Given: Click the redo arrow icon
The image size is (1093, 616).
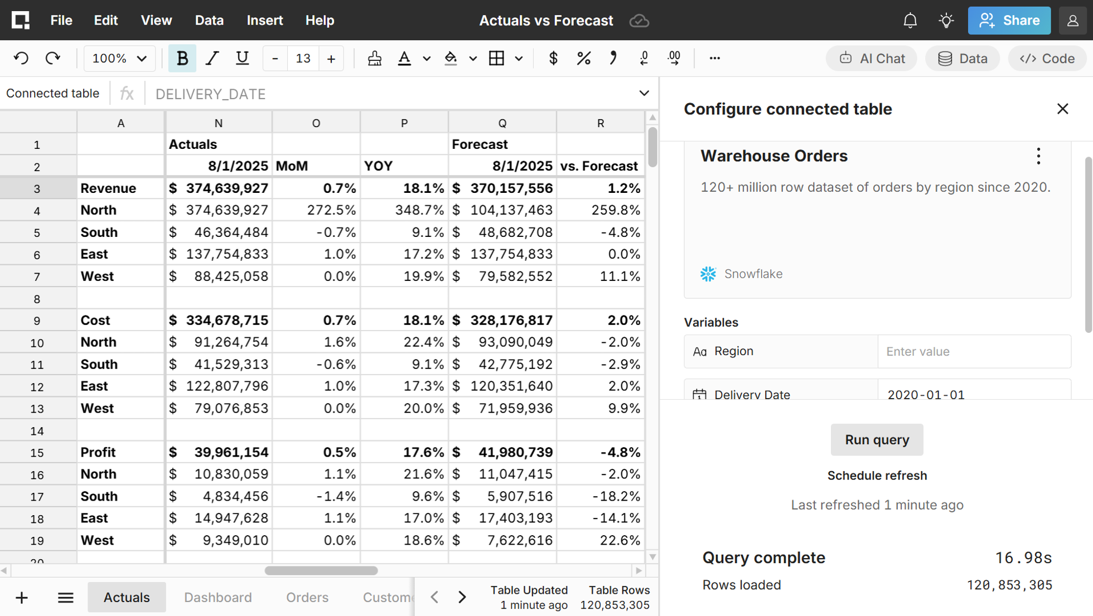Looking at the screenshot, I should 52,59.
